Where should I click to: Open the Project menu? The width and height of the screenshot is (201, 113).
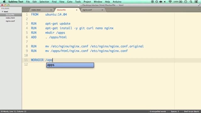point(87,2)
